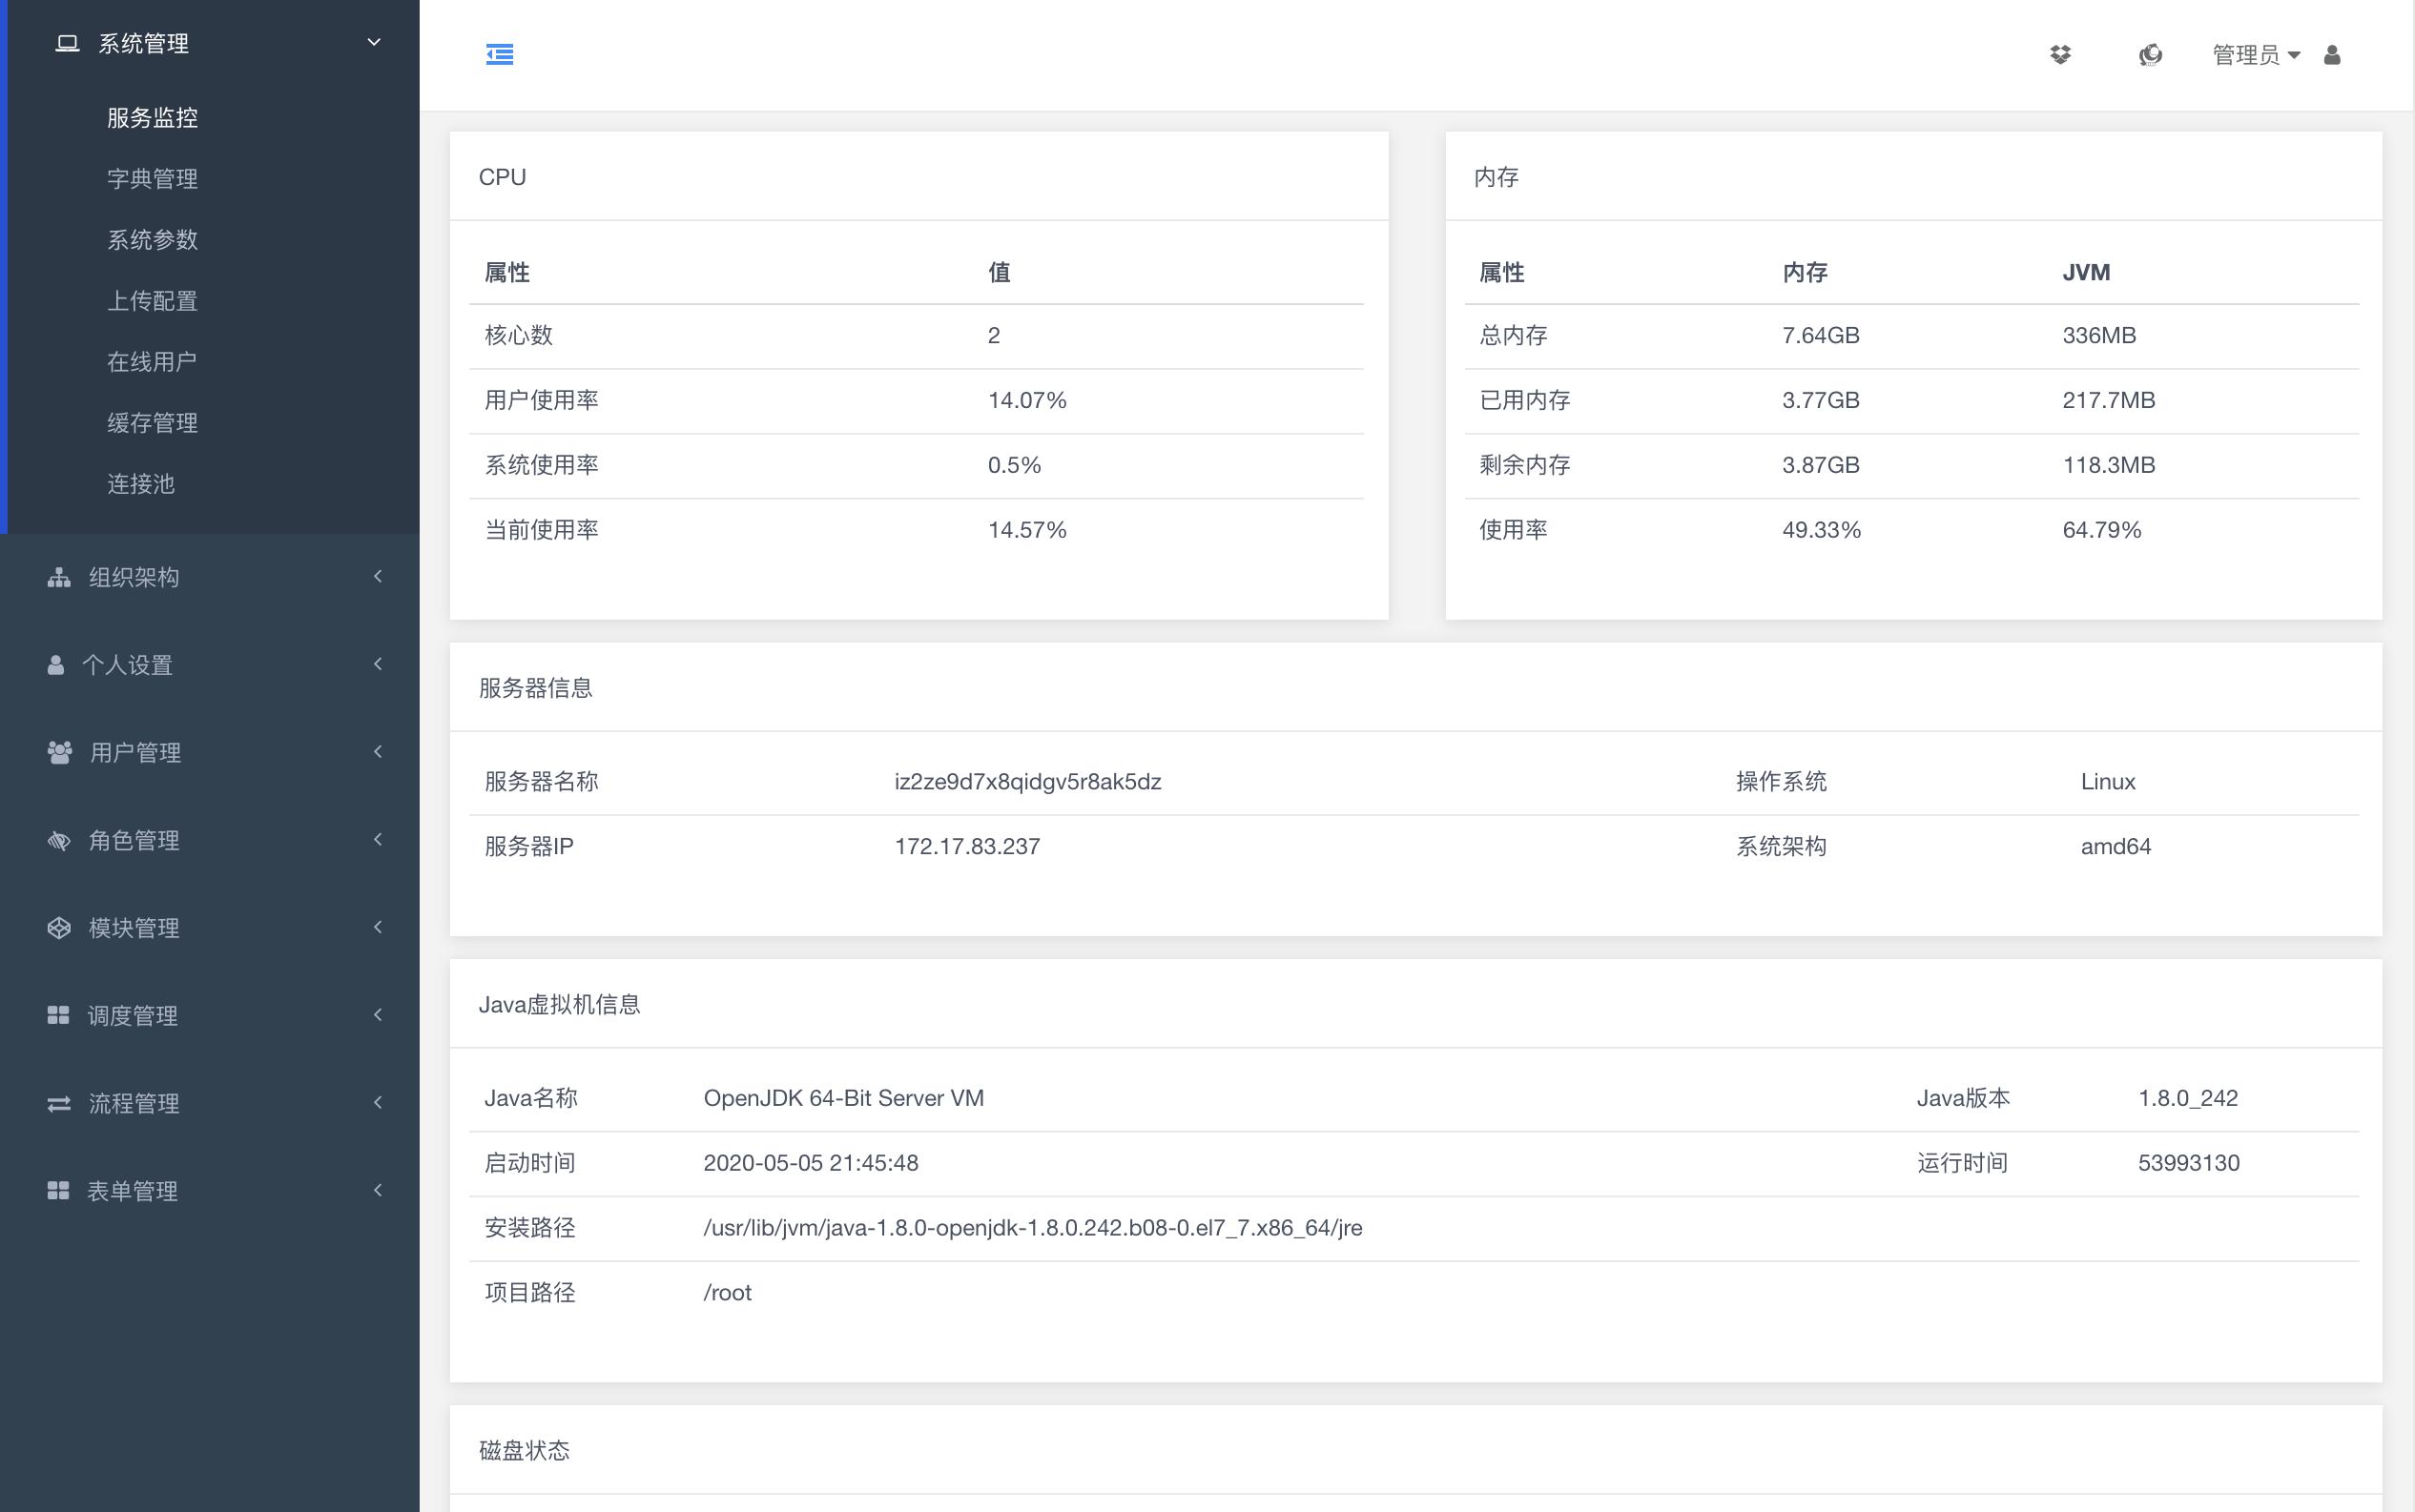
Task: Click the monitor icon beside 系统管理
Action: pos(64,42)
